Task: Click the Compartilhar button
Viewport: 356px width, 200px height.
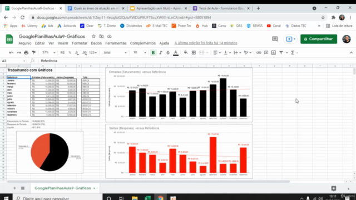Action: point(319,39)
